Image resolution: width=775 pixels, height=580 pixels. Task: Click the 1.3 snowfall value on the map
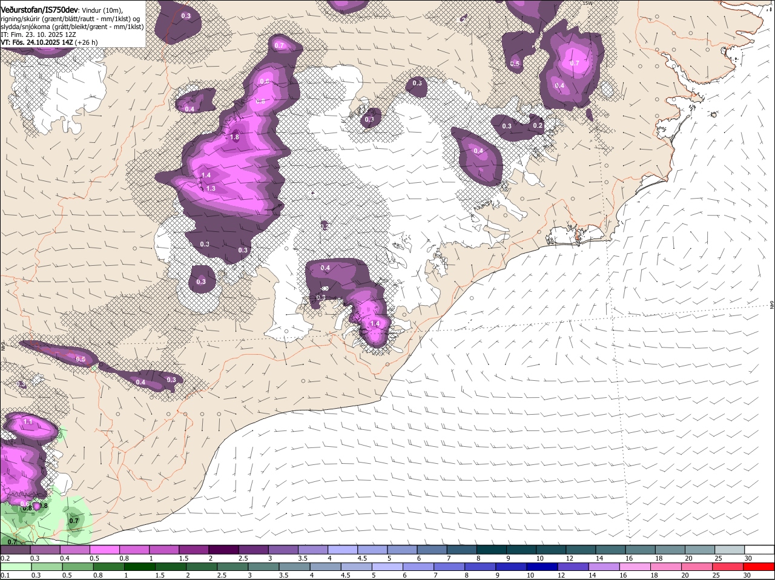pyautogui.click(x=211, y=188)
